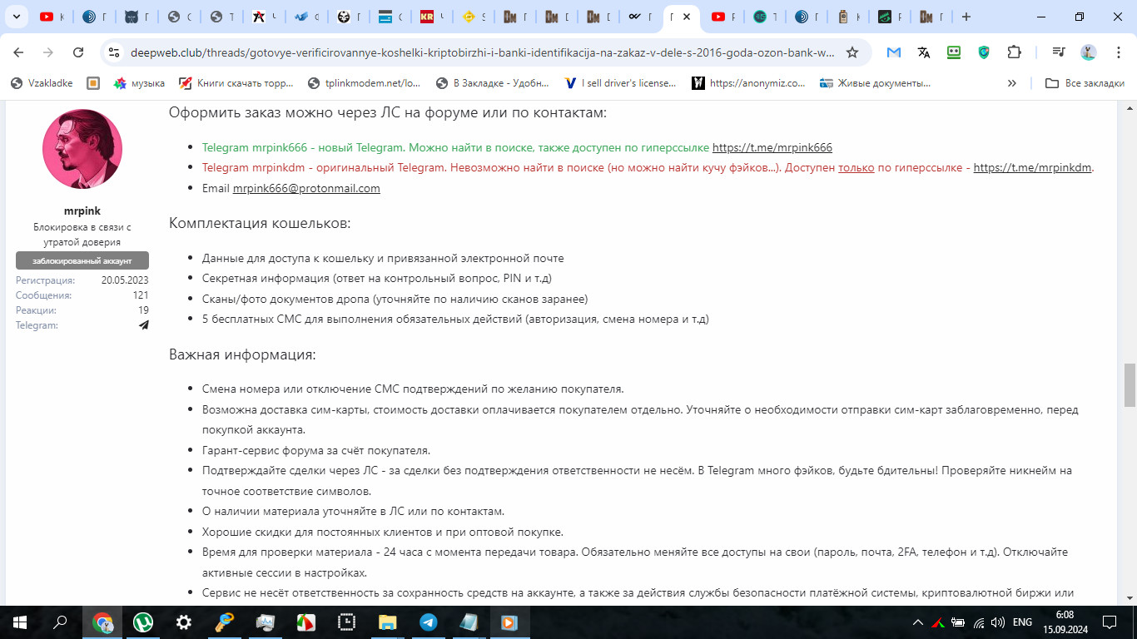Open the Gmail extension icon
Image resolution: width=1137 pixels, height=639 pixels.
(x=894, y=52)
